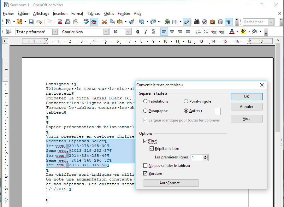Toggle AutoSpellcheck icon
The height and width of the screenshot is (207, 284).
[94, 22]
